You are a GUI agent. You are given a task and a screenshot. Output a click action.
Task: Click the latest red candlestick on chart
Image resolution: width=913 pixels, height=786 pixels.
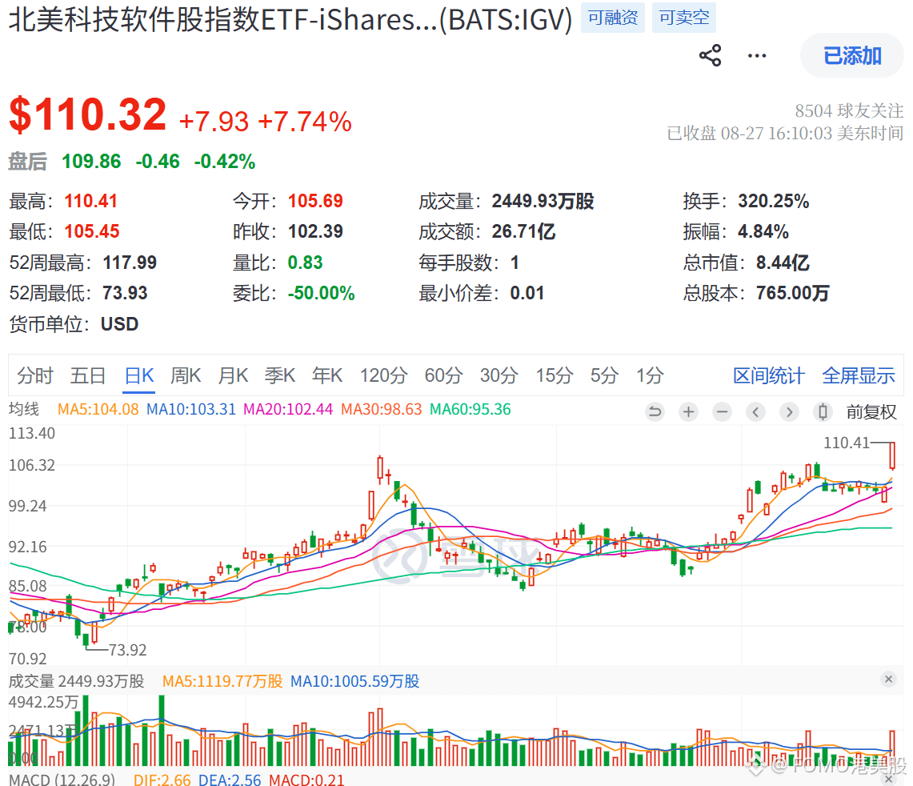pyautogui.click(x=892, y=455)
